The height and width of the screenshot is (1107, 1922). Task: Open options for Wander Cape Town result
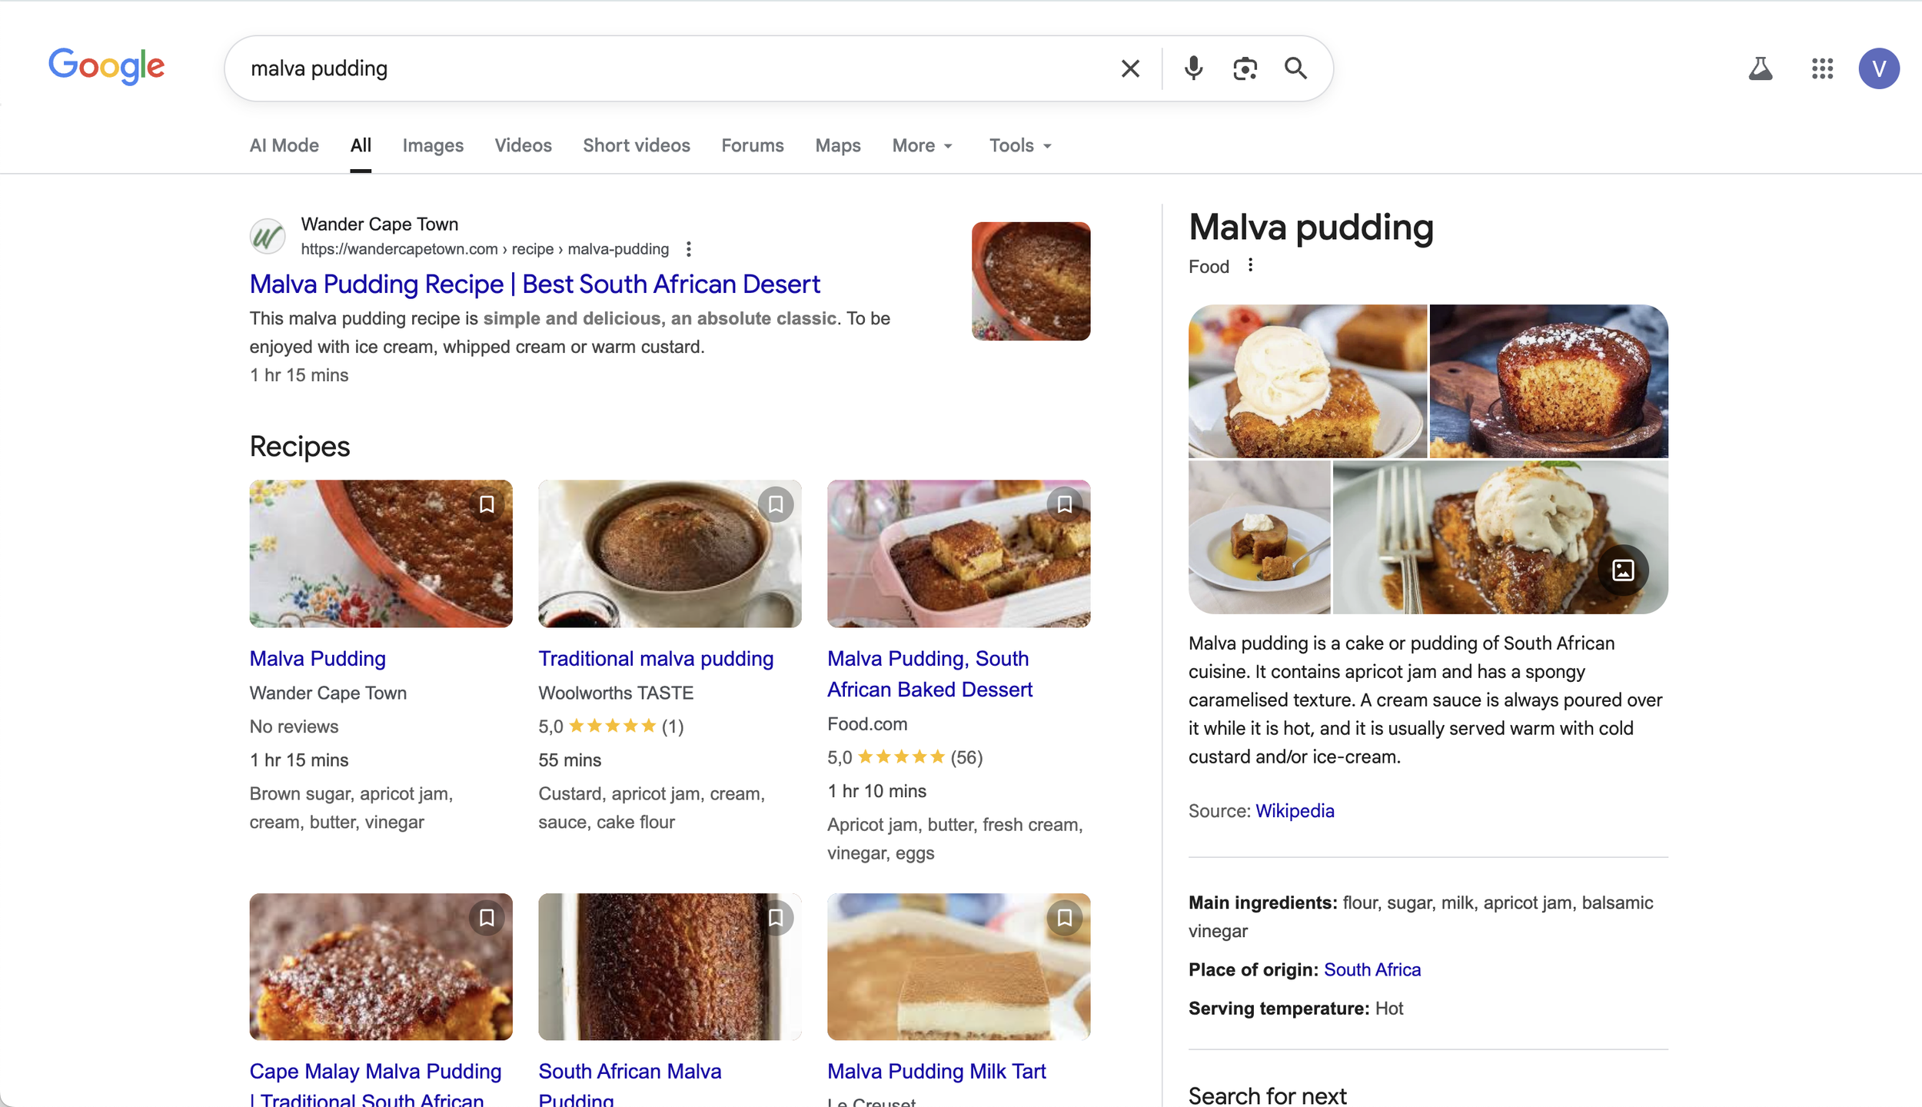(x=689, y=249)
